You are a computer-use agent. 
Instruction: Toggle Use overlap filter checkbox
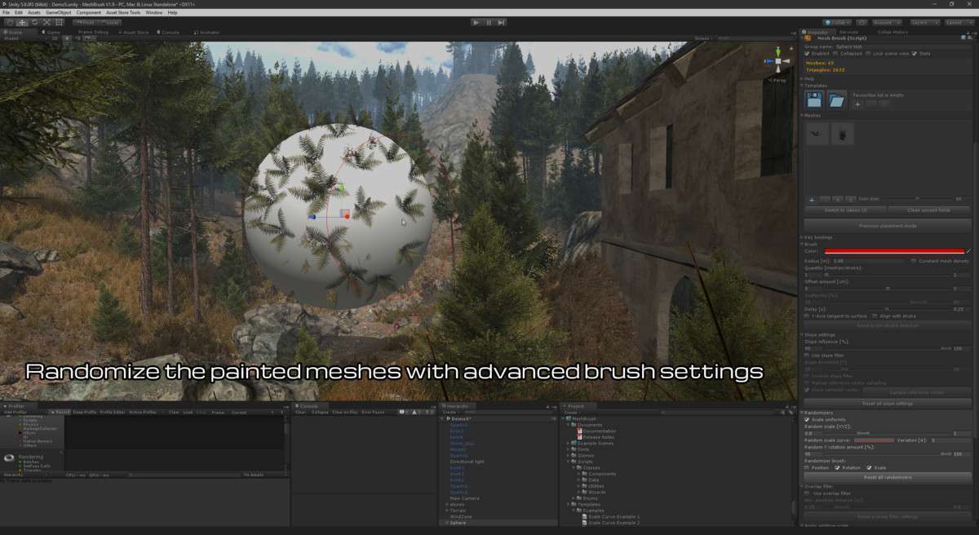pos(807,493)
